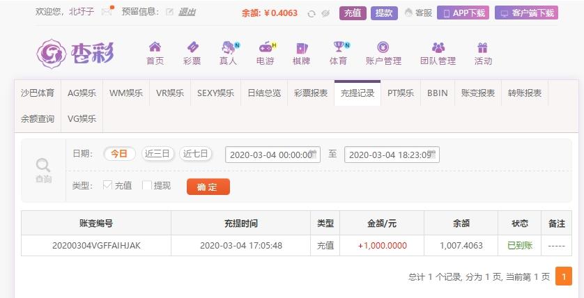Click the 退出 logout link
This screenshot has width=584, height=298.
coord(187,12)
